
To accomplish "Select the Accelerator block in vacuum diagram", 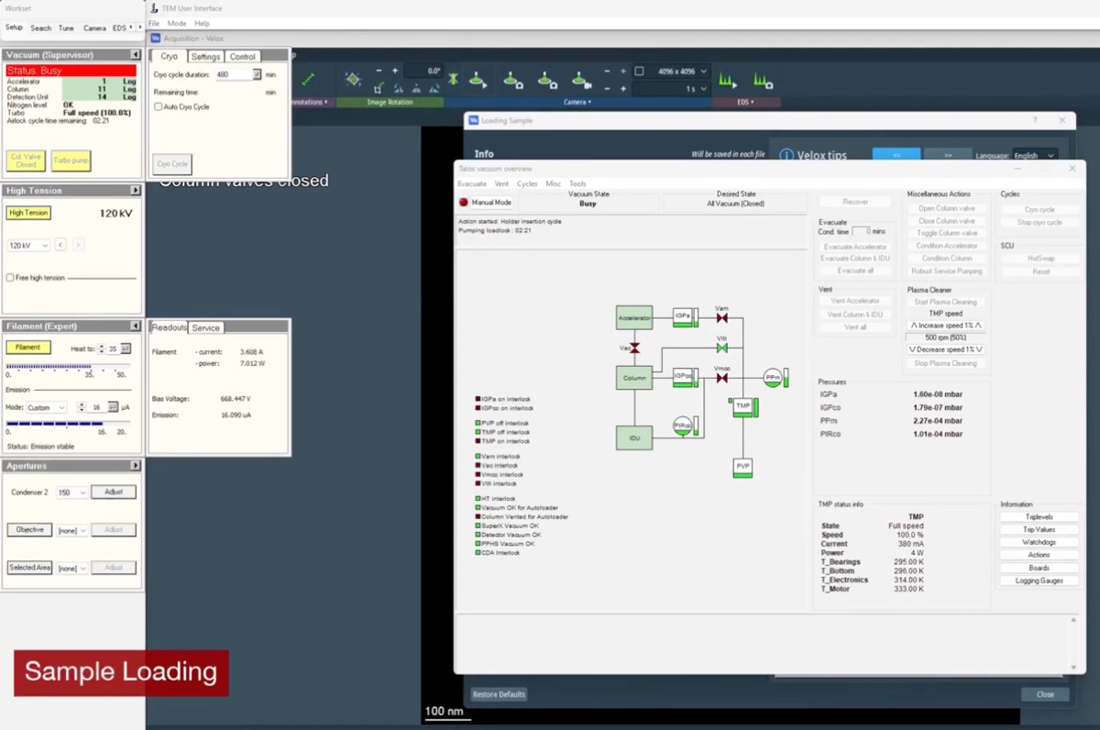I will [634, 318].
